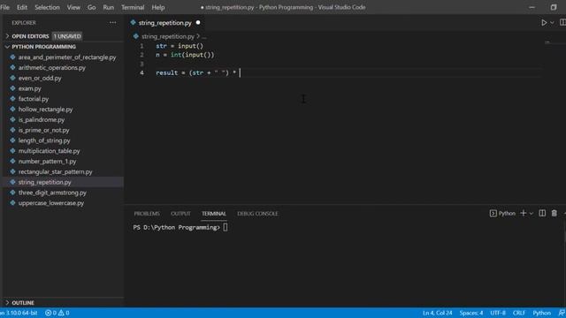This screenshot has width=566, height=318.
Task: Open number_pattern_1.py file
Action: 47,162
